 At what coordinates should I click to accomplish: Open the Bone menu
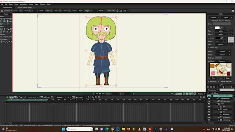tap(16, 4)
